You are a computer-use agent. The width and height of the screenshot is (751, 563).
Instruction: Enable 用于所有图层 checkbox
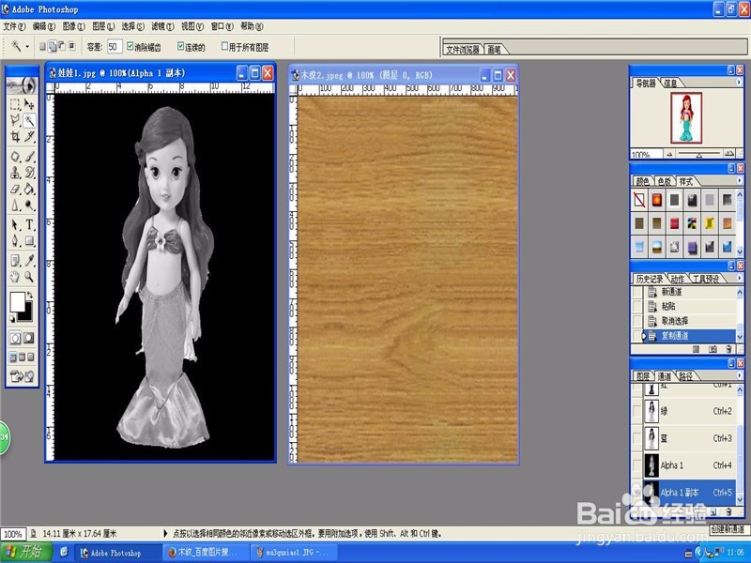pyautogui.click(x=224, y=46)
